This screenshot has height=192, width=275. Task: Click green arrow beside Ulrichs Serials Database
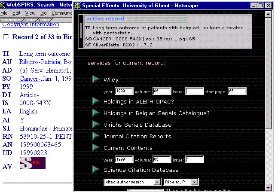pos(96,125)
